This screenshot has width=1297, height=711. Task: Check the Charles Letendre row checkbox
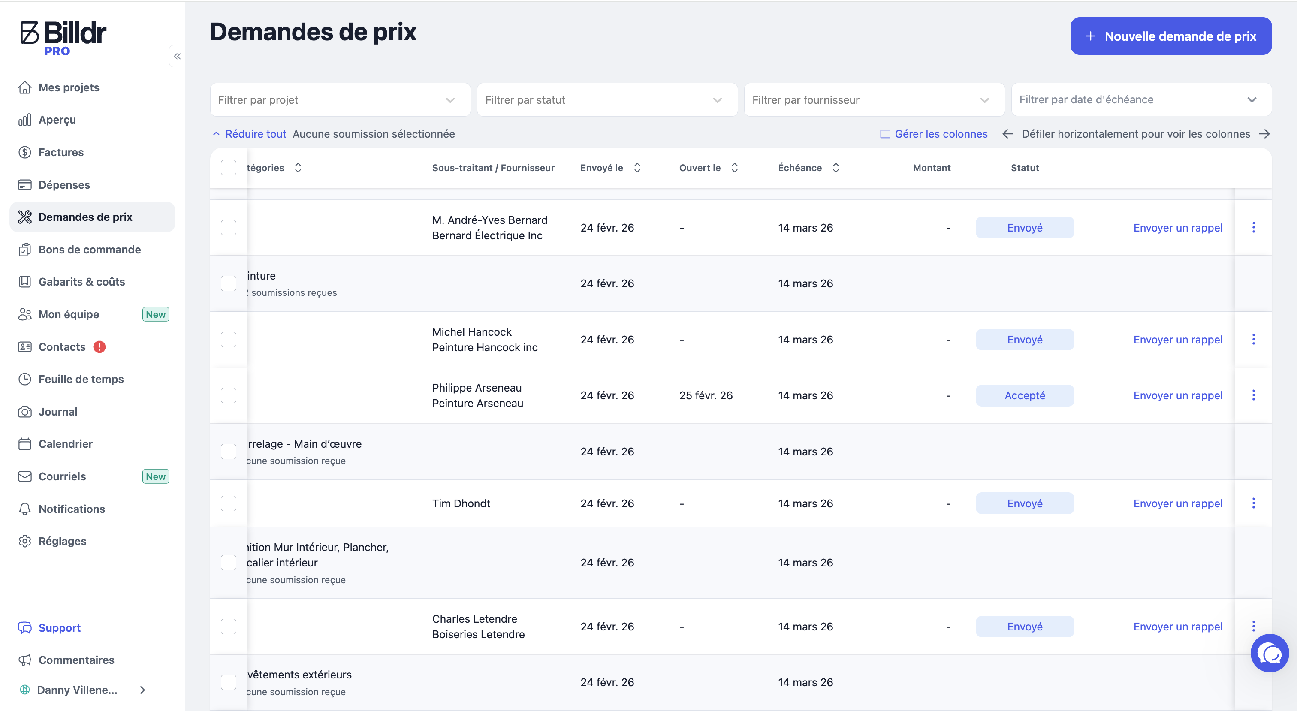[229, 627]
